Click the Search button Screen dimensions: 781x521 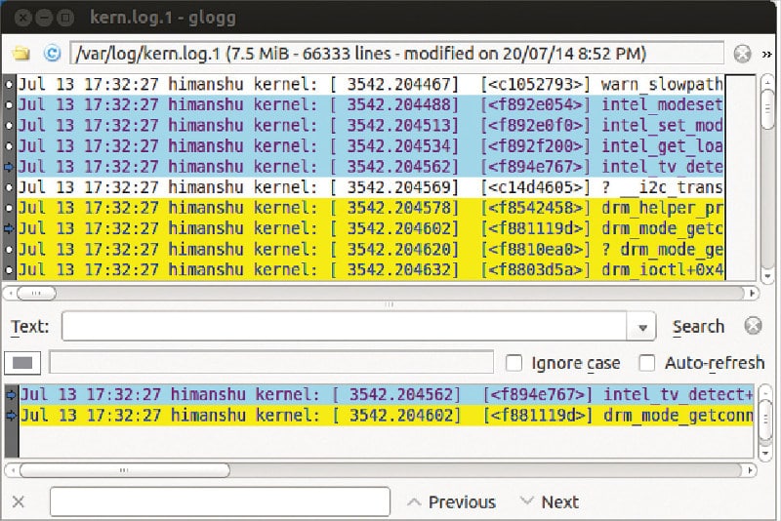pos(698,327)
